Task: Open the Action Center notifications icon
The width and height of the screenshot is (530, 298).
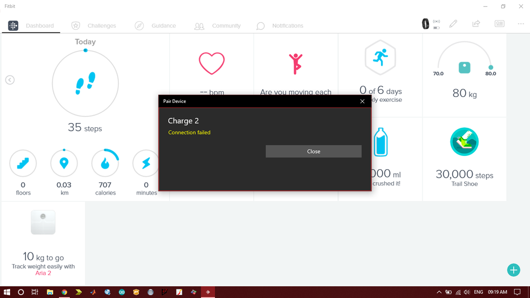Action: [517, 292]
